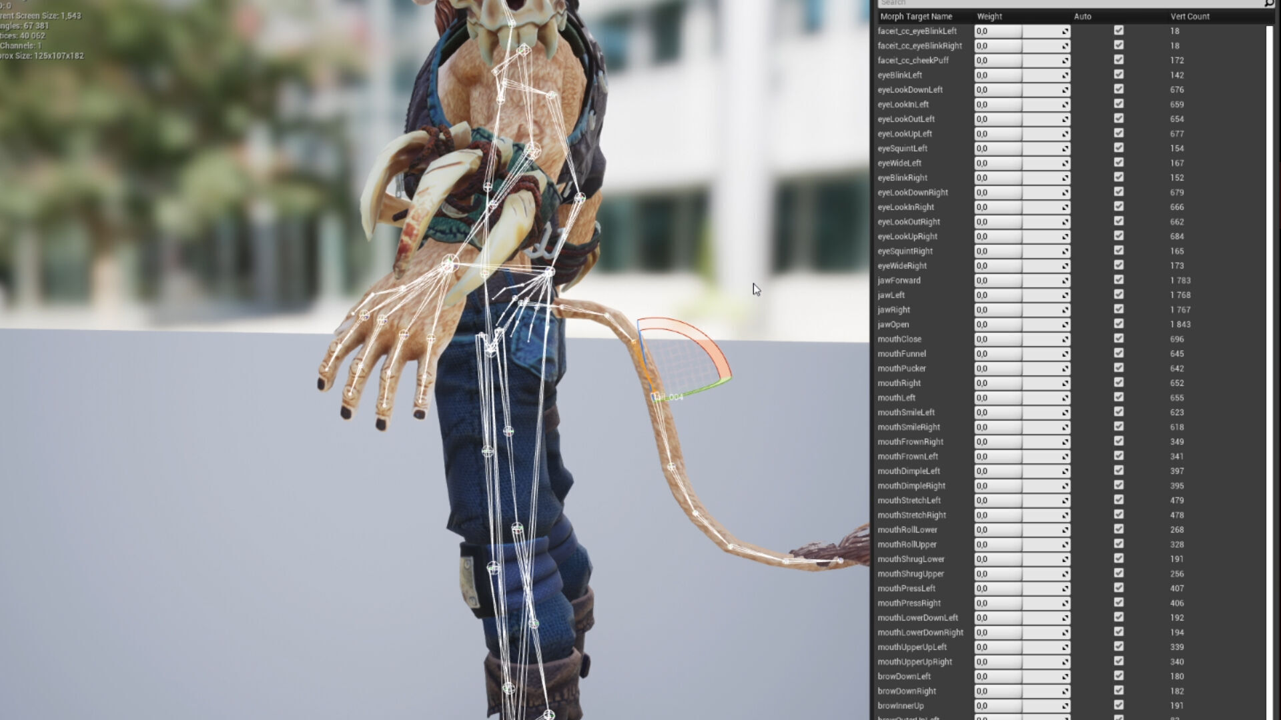Viewport: 1281px width, 720px height.
Task: Click the Vert Count column header
Action: click(1190, 17)
